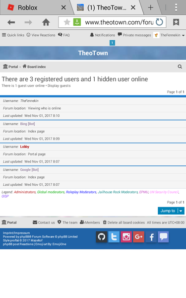Open Imprint/Impressum link
This screenshot has width=186, height=298.
(16, 233)
